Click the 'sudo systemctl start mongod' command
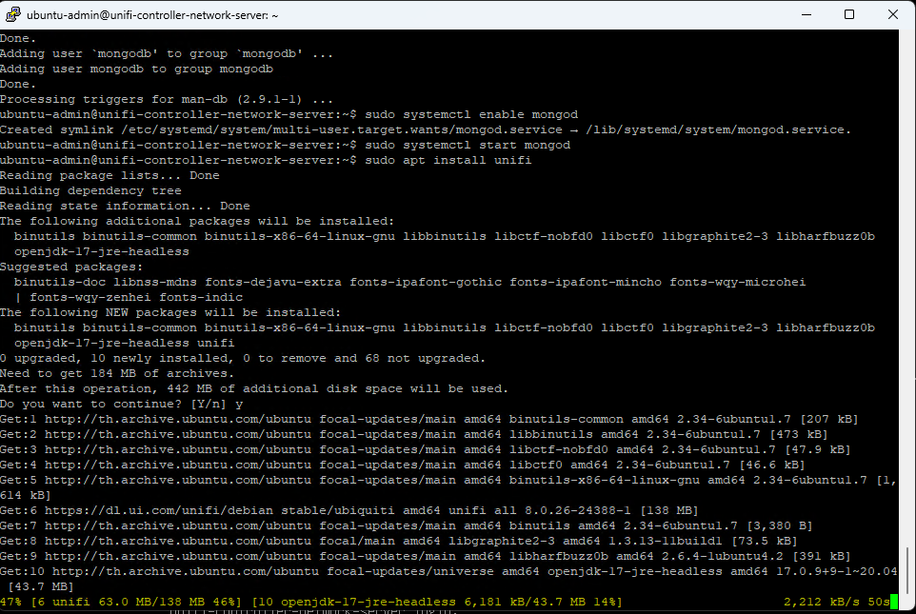Screen dimensions: 916x614 [468, 145]
